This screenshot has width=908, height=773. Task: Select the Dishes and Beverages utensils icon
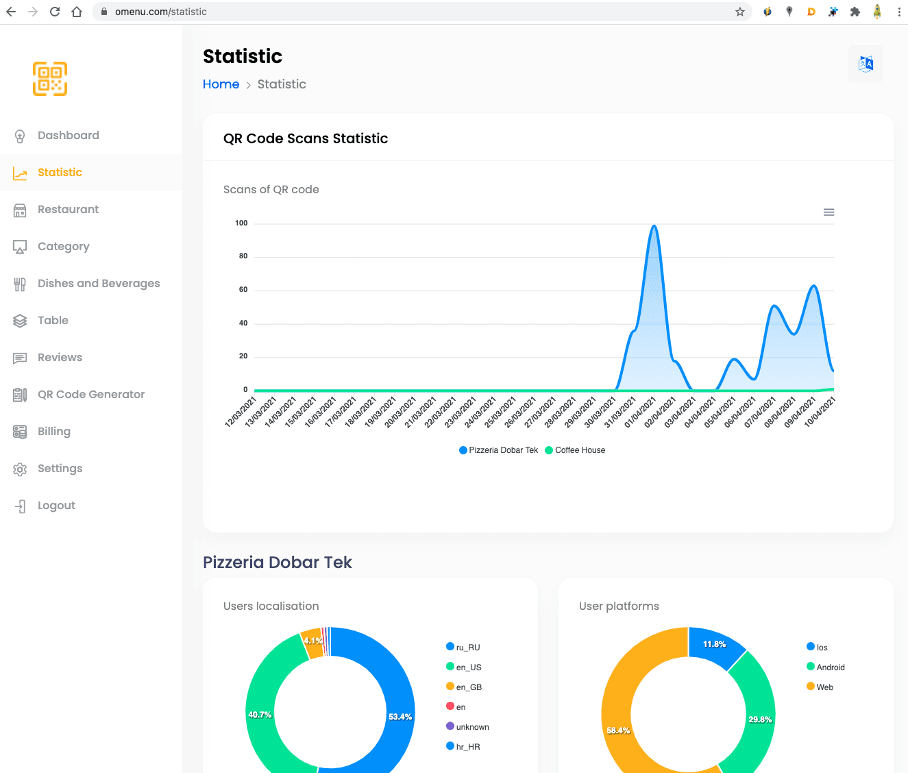(20, 284)
